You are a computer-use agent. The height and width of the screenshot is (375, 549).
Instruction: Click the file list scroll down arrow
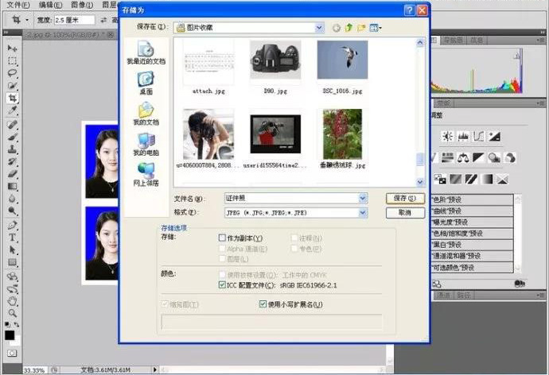coord(420,182)
